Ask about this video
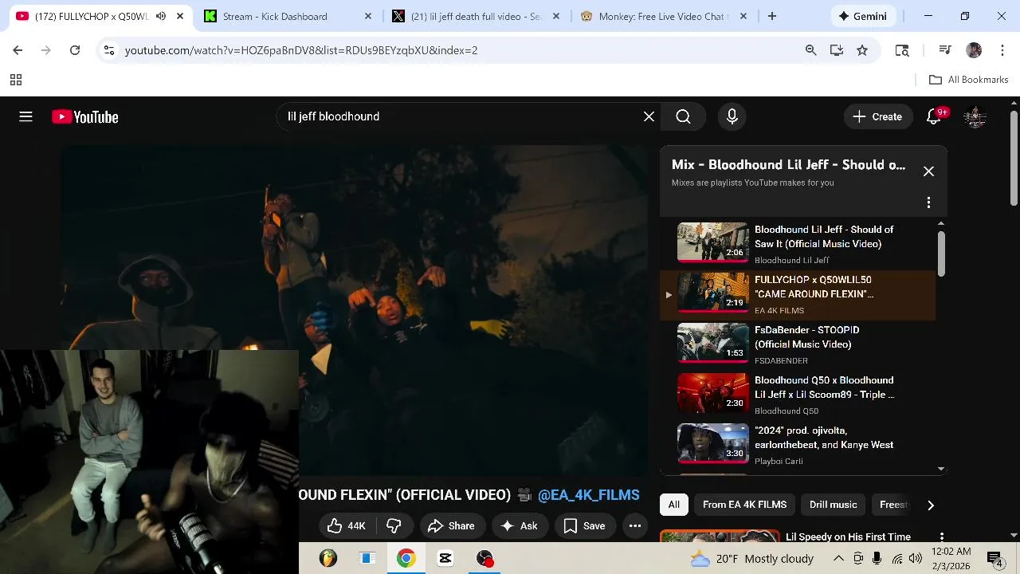This screenshot has width=1020, height=574. pos(520,525)
